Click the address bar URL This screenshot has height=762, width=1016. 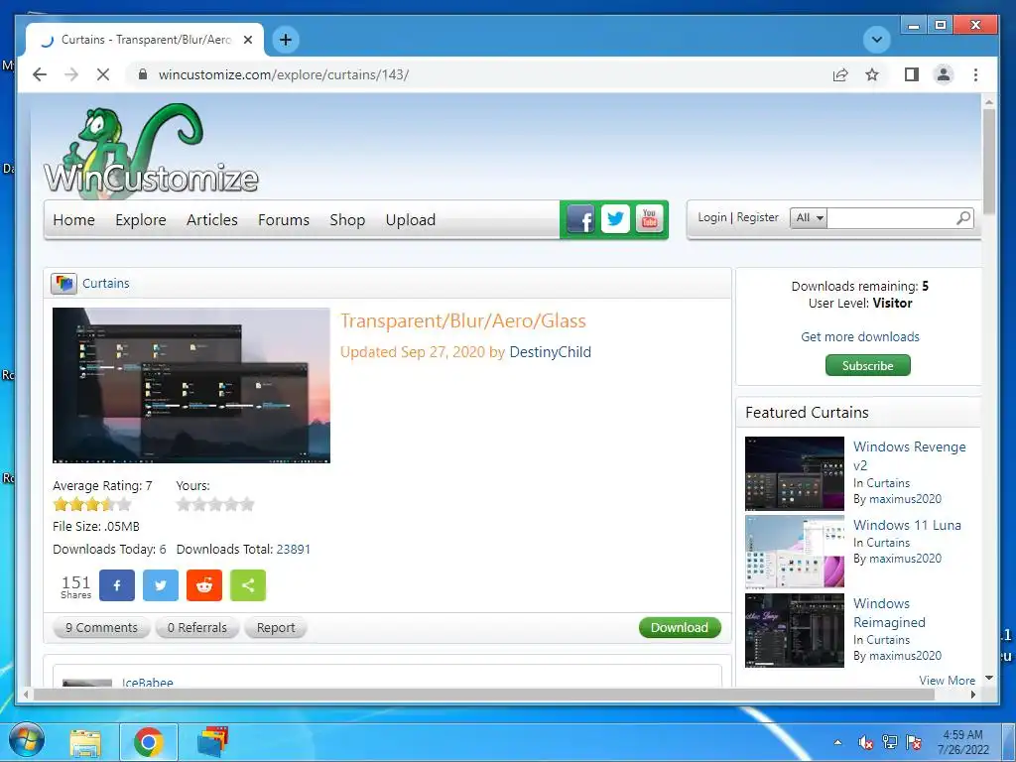[x=284, y=74]
